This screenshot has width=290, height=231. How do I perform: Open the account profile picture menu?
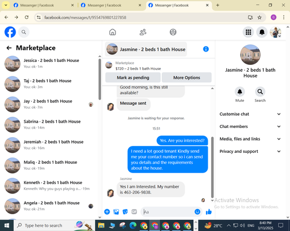275,32
